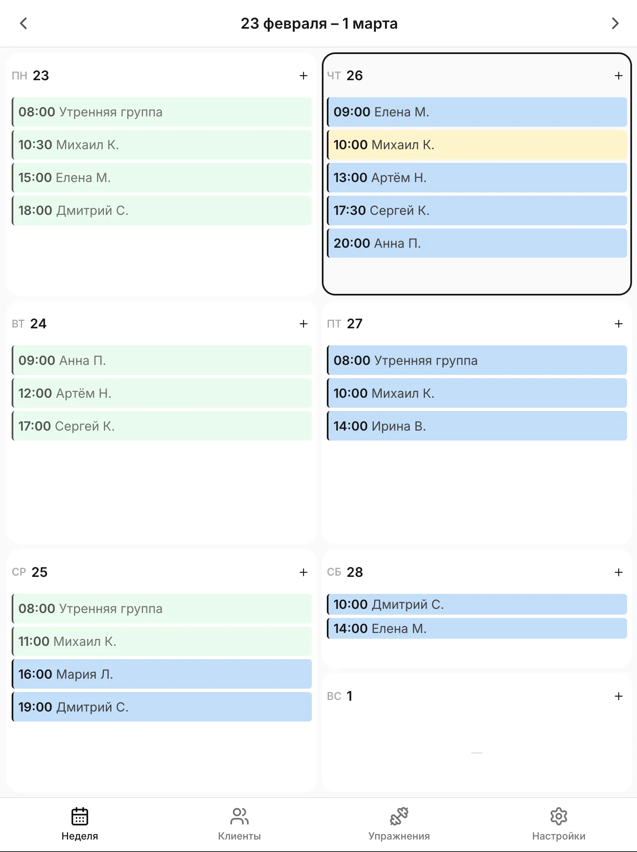
Task: Add a session on Tuesday 24
Action: (304, 324)
